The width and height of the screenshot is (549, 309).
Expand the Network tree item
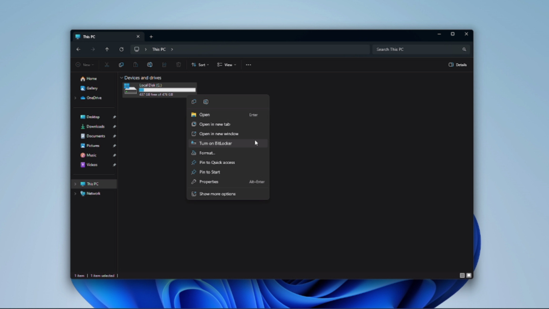coord(75,193)
